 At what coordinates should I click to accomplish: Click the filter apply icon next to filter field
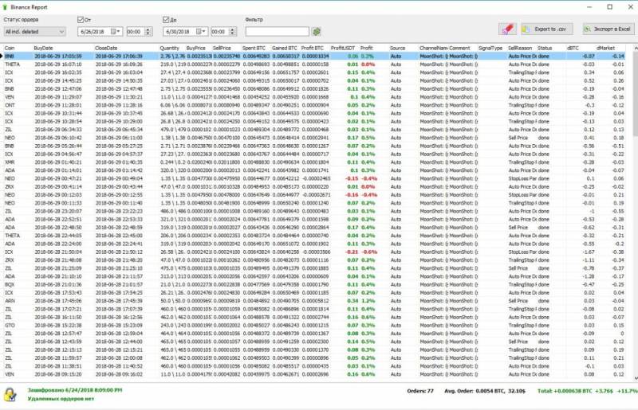[x=317, y=32]
